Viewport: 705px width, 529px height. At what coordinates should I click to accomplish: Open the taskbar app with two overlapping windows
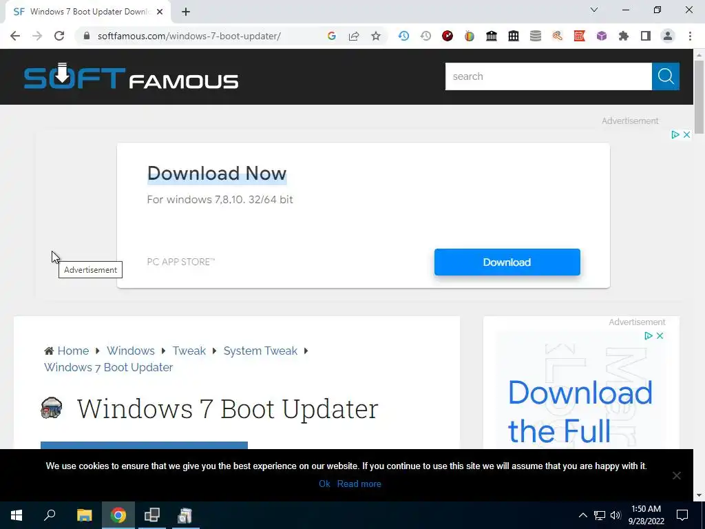click(152, 515)
